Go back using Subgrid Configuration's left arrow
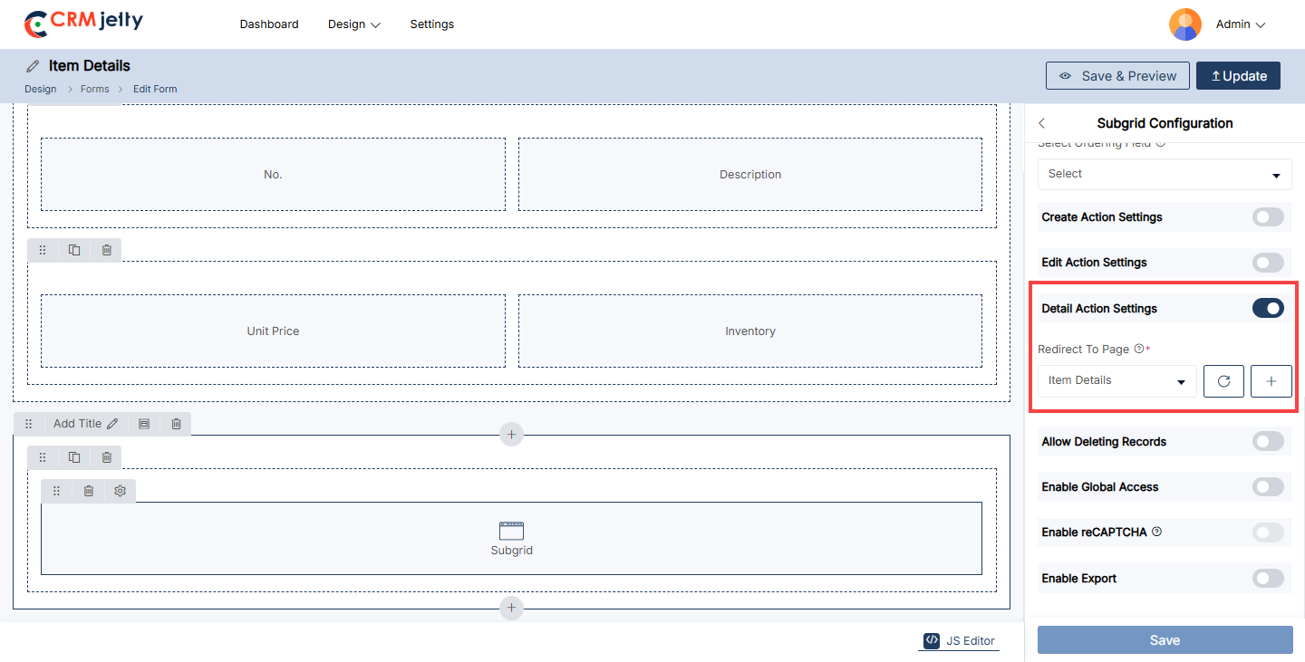Screen dimensions: 1305x662 1042,123
